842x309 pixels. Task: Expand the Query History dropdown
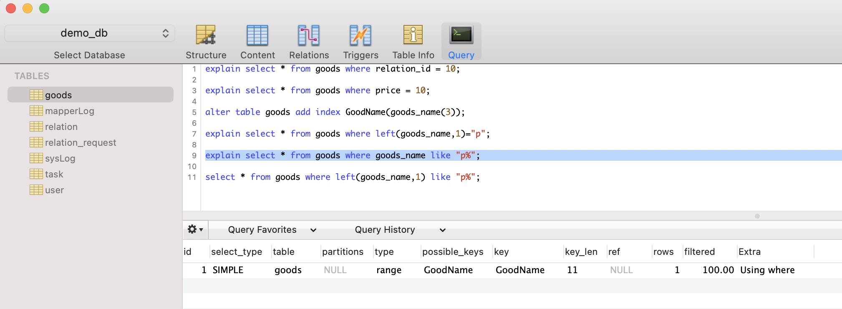[400, 230]
